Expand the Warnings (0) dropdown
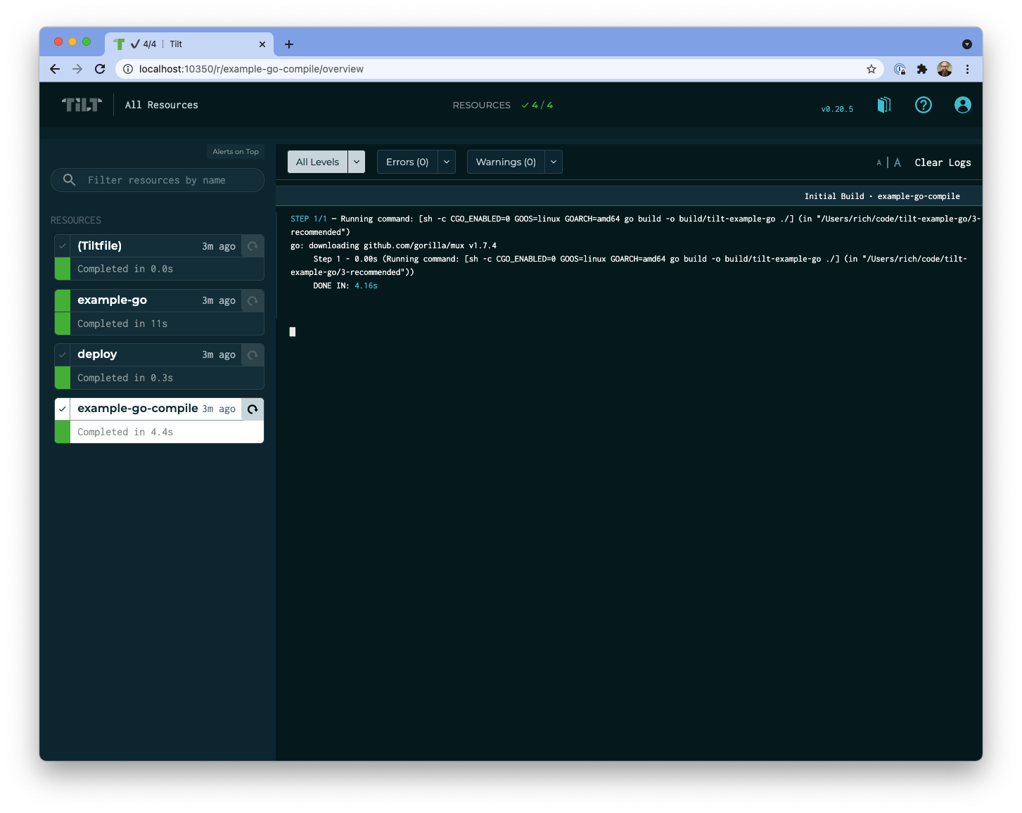 click(553, 162)
